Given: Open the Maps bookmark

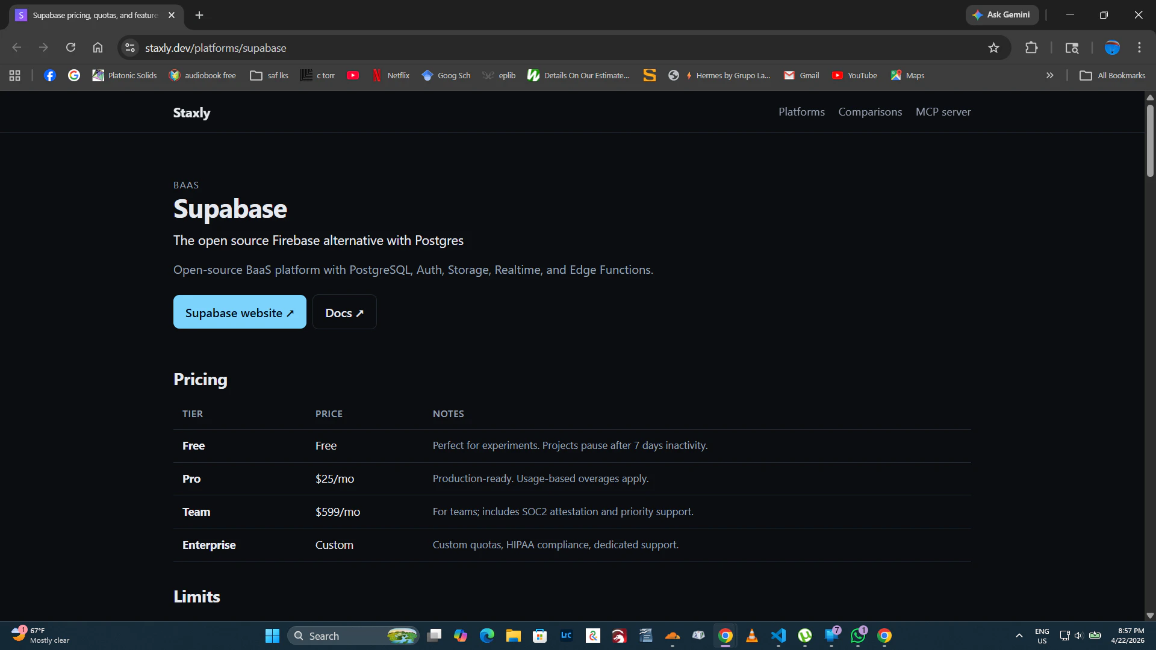Looking at the screenshot, I should click(907, 75).
